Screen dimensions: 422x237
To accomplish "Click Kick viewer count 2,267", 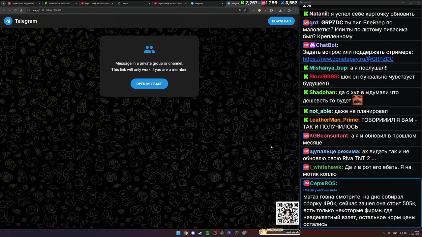I will (x=249, y=3).
